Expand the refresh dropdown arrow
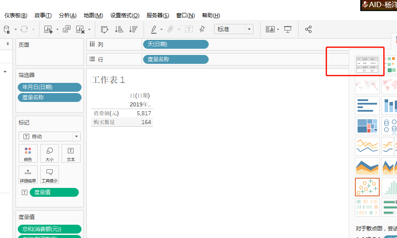This screenshot has height=238, width=397. [x=33, y=30]
